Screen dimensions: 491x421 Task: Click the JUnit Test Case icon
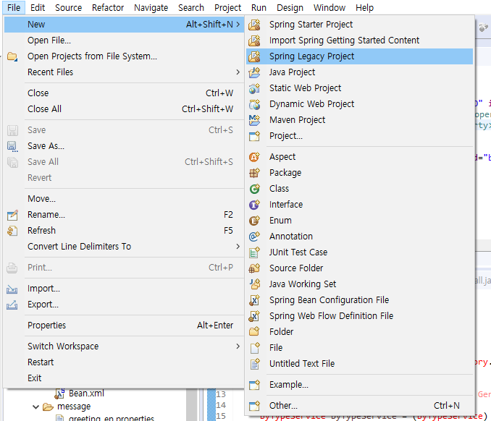click(x=254, y=252)
